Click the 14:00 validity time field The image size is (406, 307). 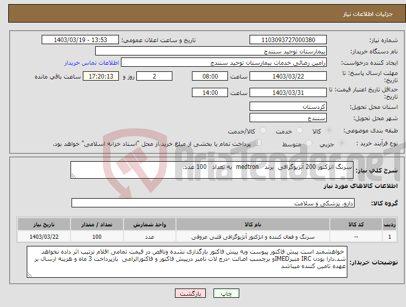(x=210, y=92)
